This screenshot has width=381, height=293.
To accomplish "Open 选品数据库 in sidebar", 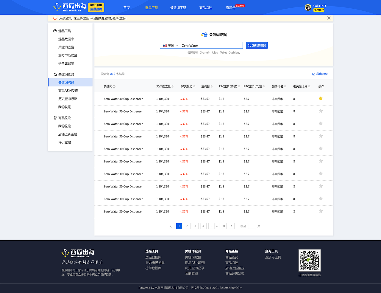I will pos(66,39).
